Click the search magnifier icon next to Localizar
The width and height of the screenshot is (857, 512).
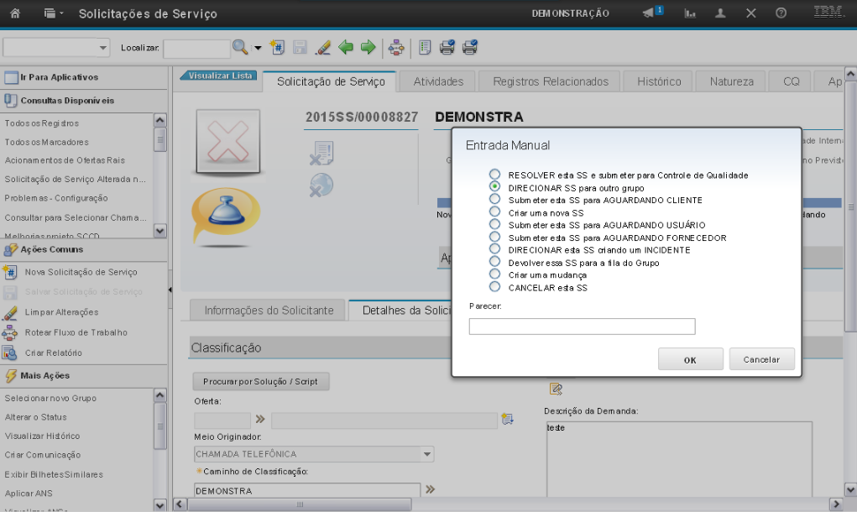[x=240, y=48]
